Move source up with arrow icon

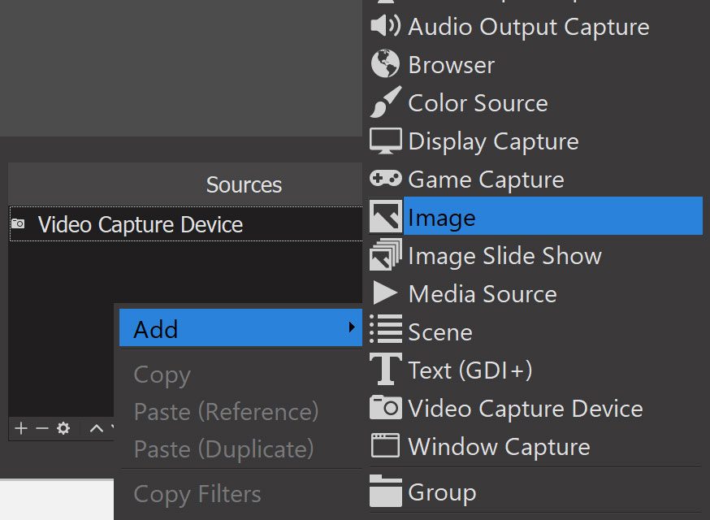click(96, 428)
